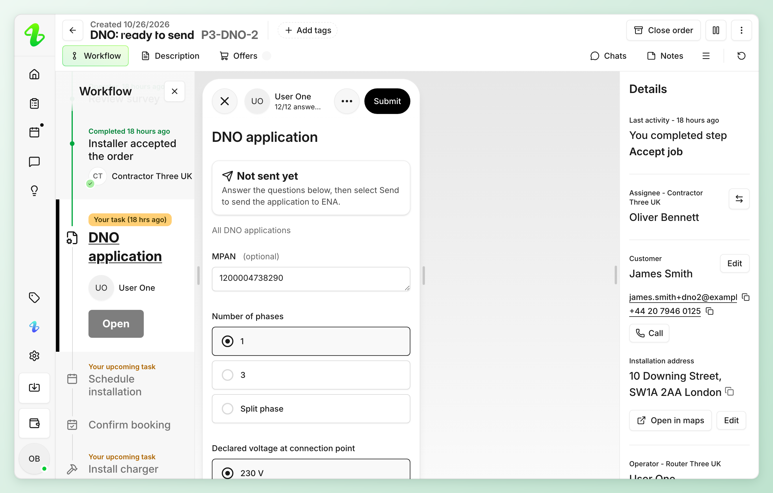Open the tag icon in sidebar
Image resolution: width=773 pixels, height=493 pixels.
pos(34,297)
